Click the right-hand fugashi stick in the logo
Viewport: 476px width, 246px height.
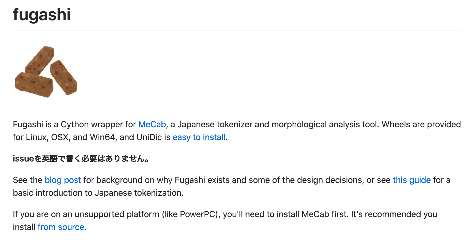point(64,77)
